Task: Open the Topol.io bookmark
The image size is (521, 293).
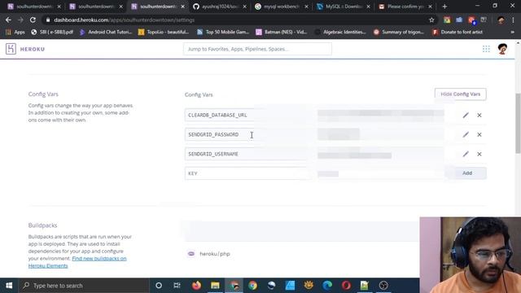Action: pos(164,32)
